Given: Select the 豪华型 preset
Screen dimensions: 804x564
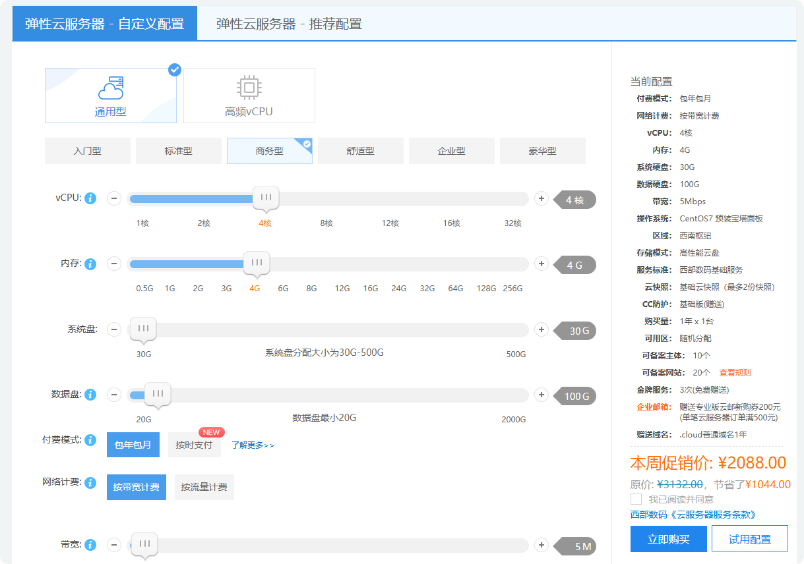Looking at the screenshot, I should coord(543,151).
